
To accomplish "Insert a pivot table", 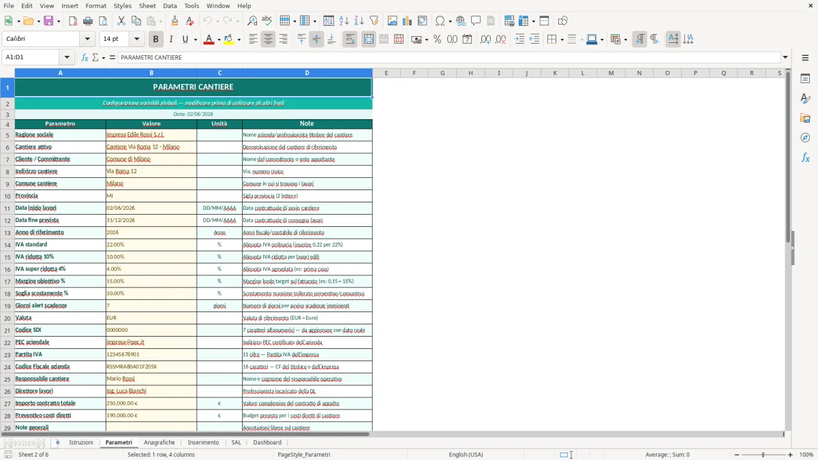I will pyautogui.click(x=423, y=21).
